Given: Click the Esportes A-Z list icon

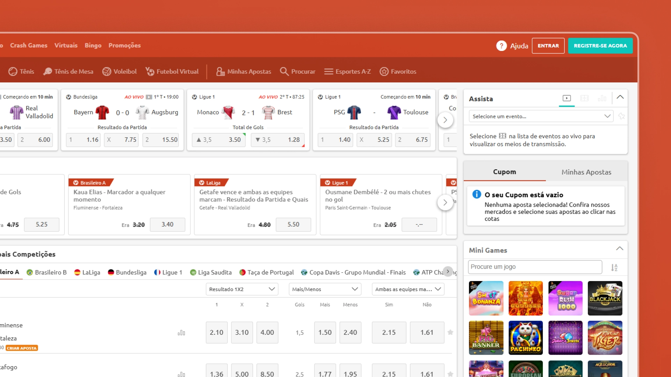Looking at the screenshot, I should (x=328, y=72).
